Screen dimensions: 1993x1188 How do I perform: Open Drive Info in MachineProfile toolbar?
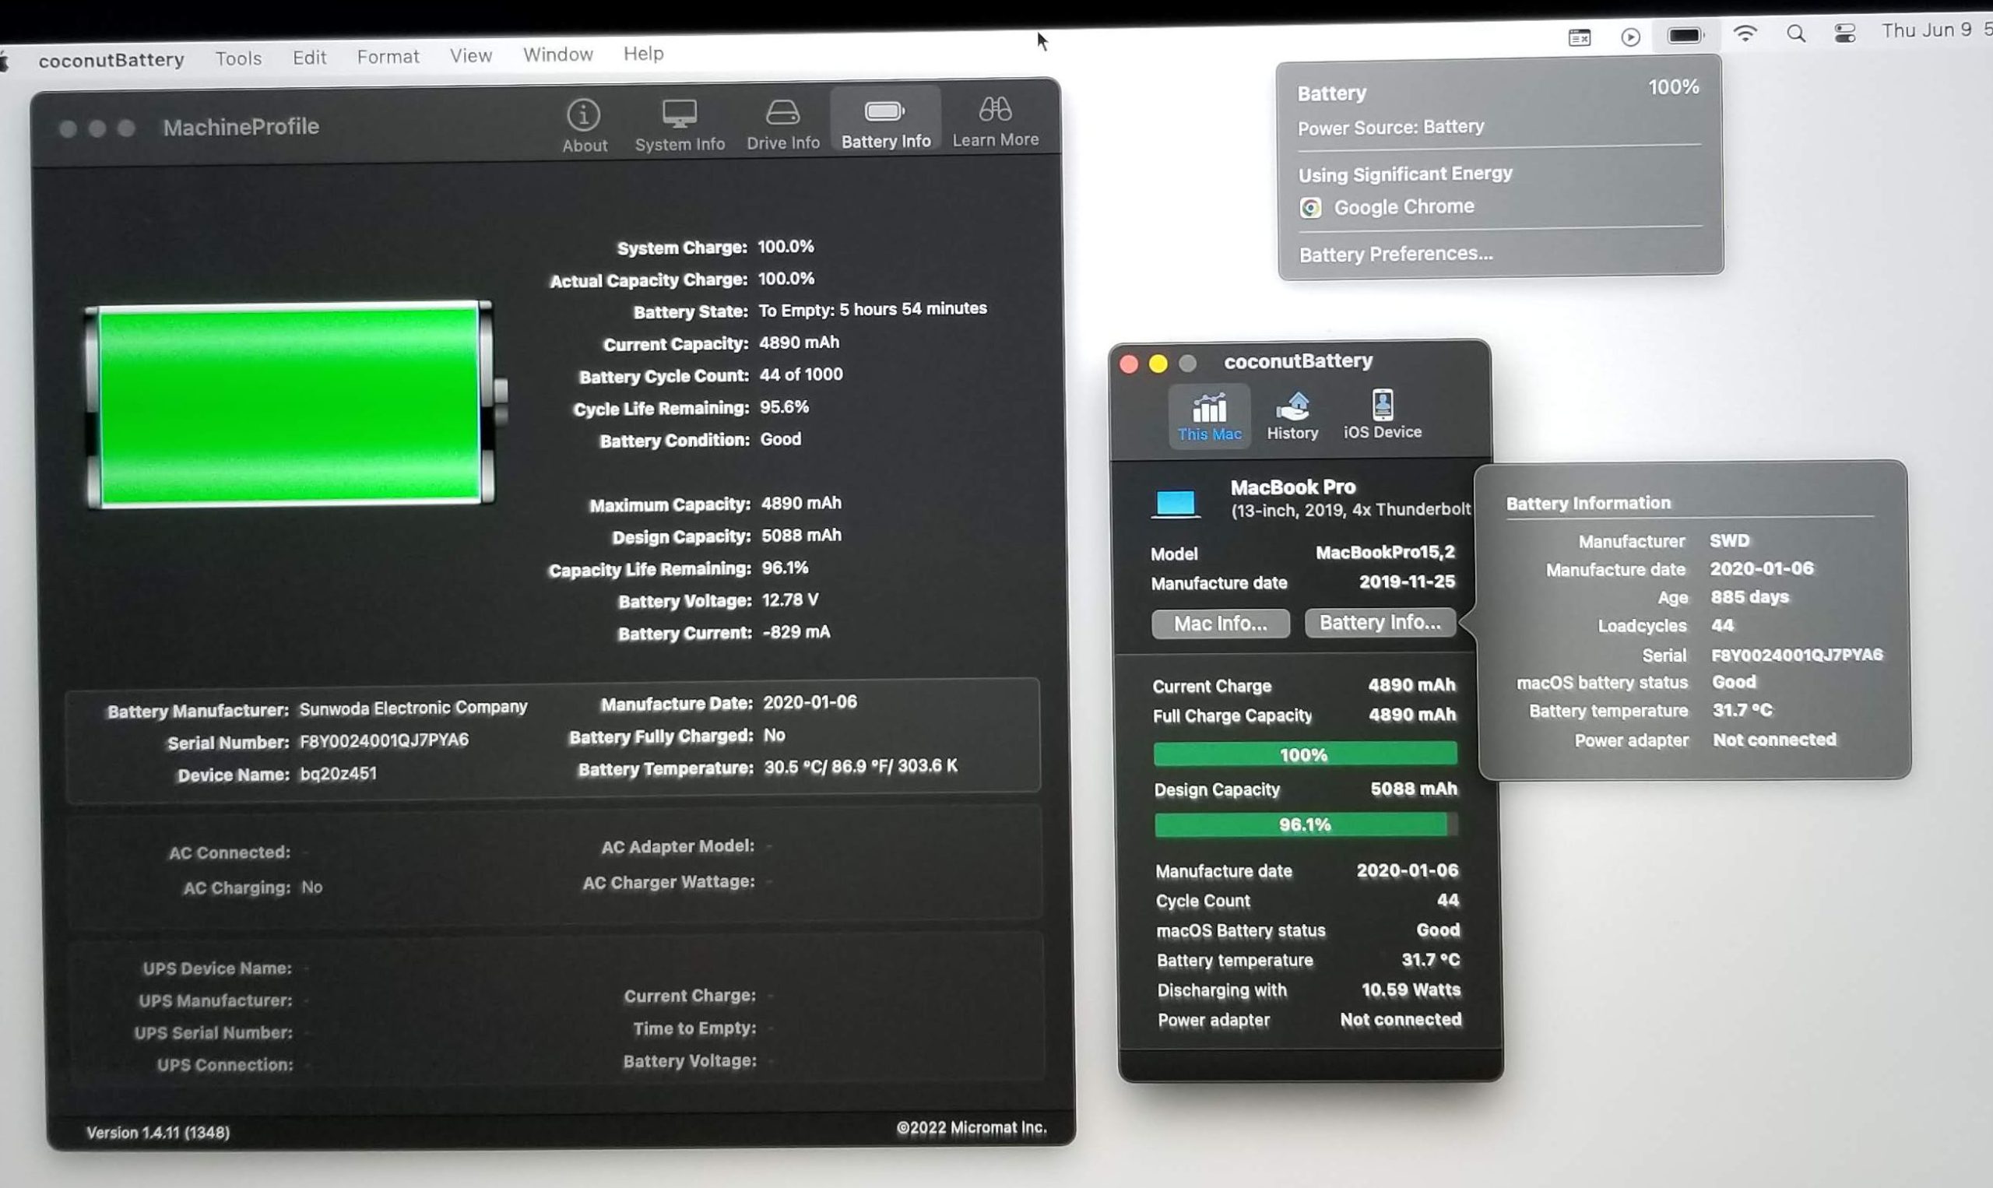point(782,124)
